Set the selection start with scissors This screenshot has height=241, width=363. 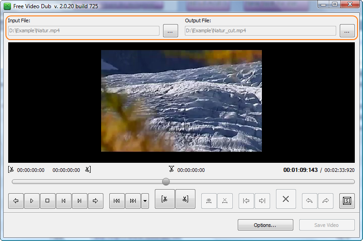click(x=165, y=199)
